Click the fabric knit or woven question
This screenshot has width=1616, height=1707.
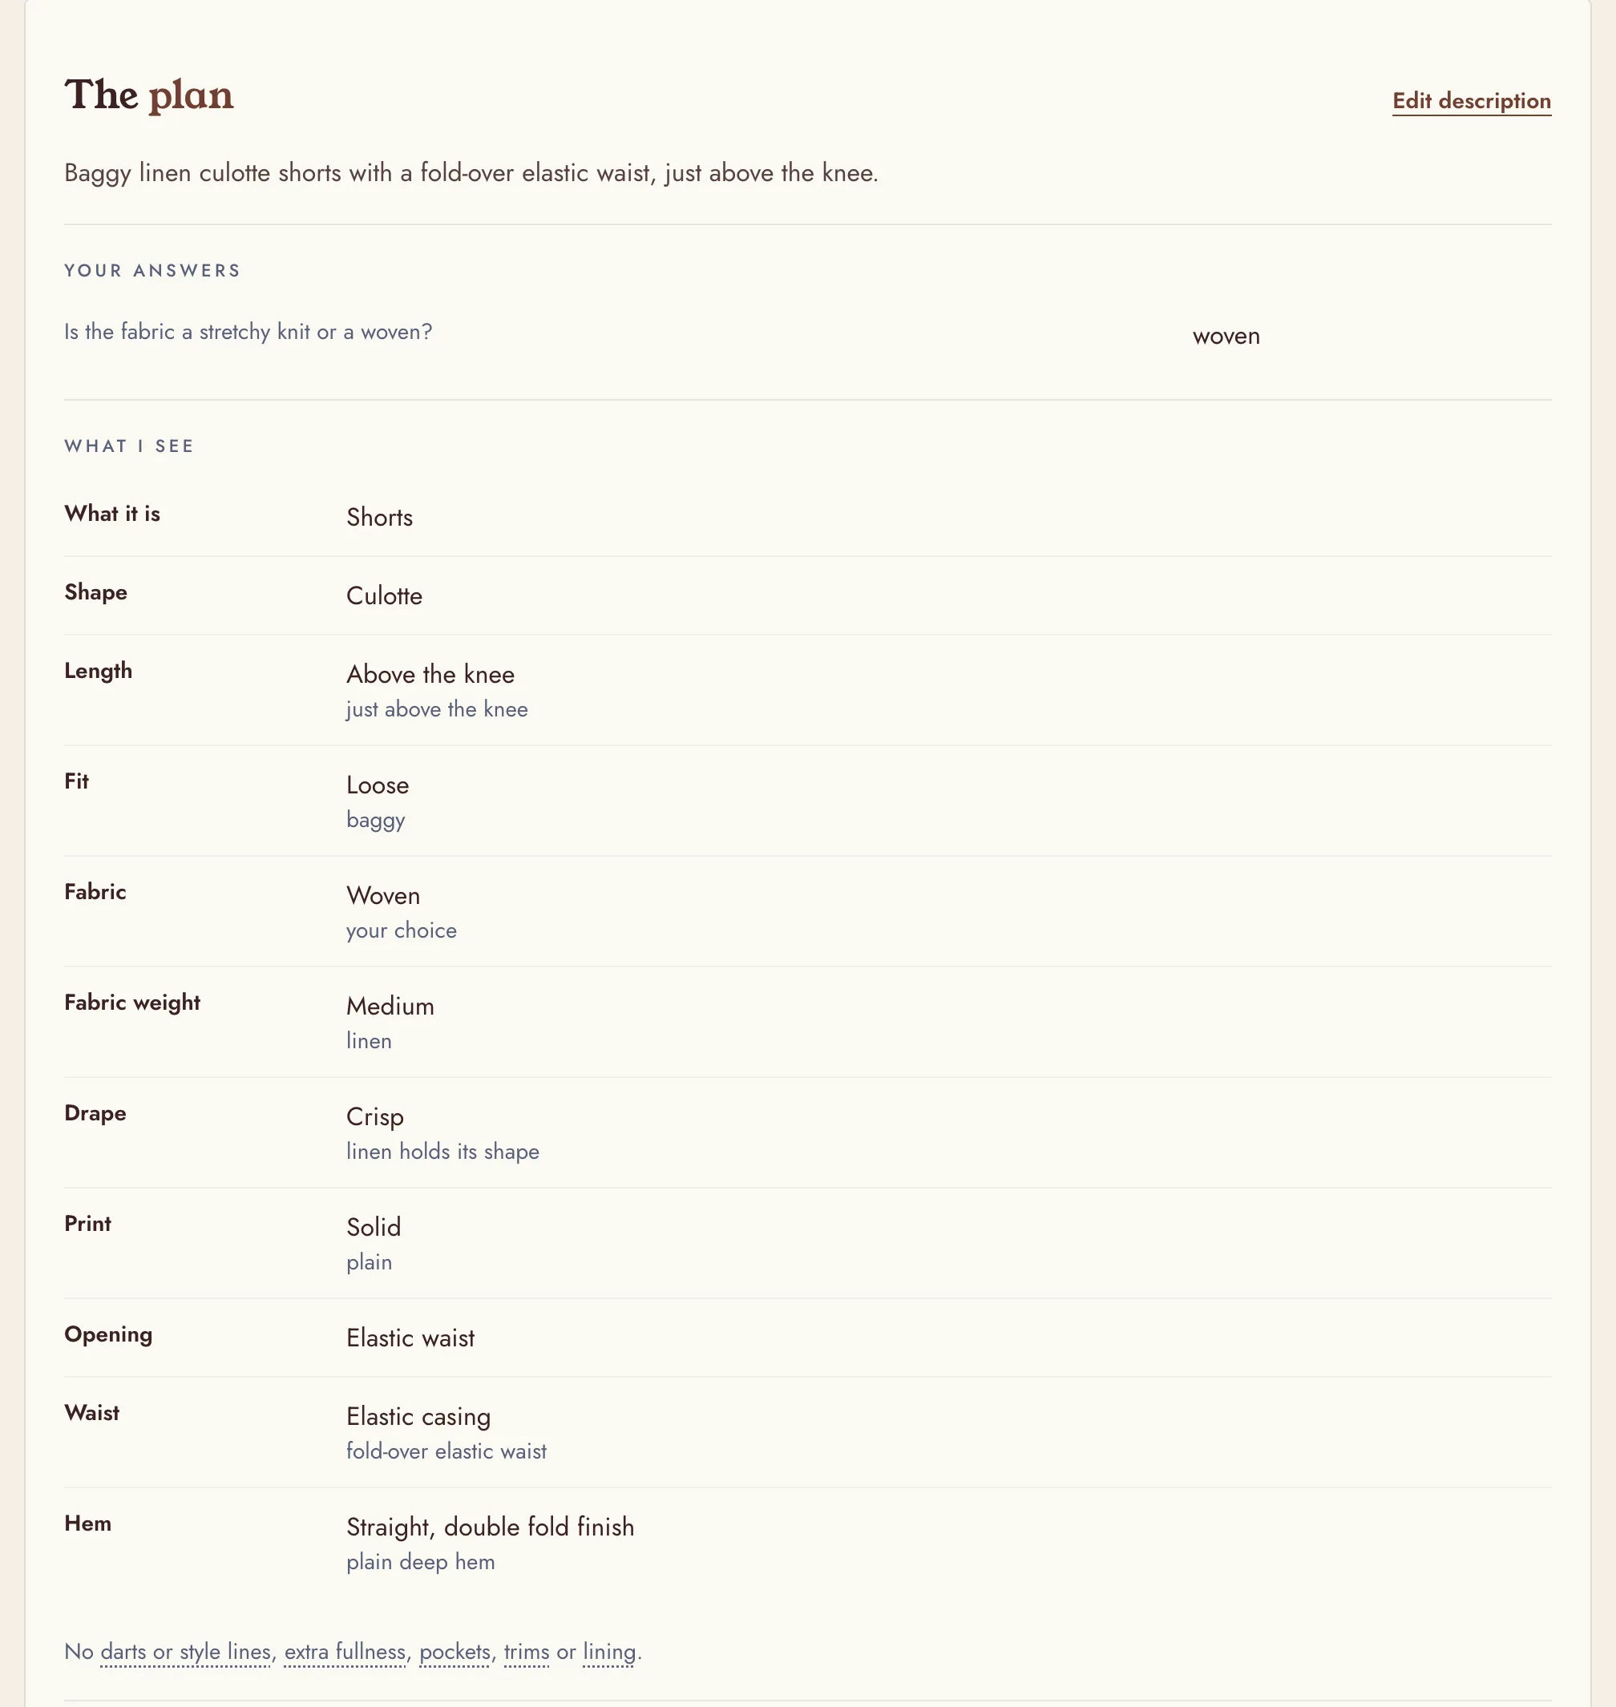pos(248,332)
